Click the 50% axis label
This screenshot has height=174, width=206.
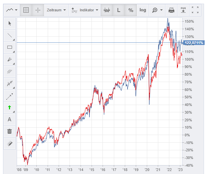tap(188, 97)
